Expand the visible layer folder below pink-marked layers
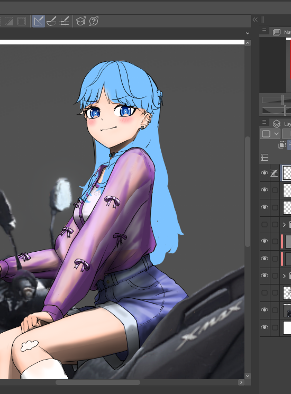 284,276
